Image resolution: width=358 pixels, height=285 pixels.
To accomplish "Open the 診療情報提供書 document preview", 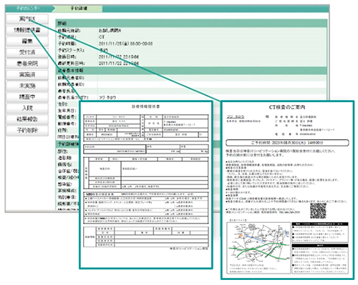I will pyautogui.click(x=146, y=185).
